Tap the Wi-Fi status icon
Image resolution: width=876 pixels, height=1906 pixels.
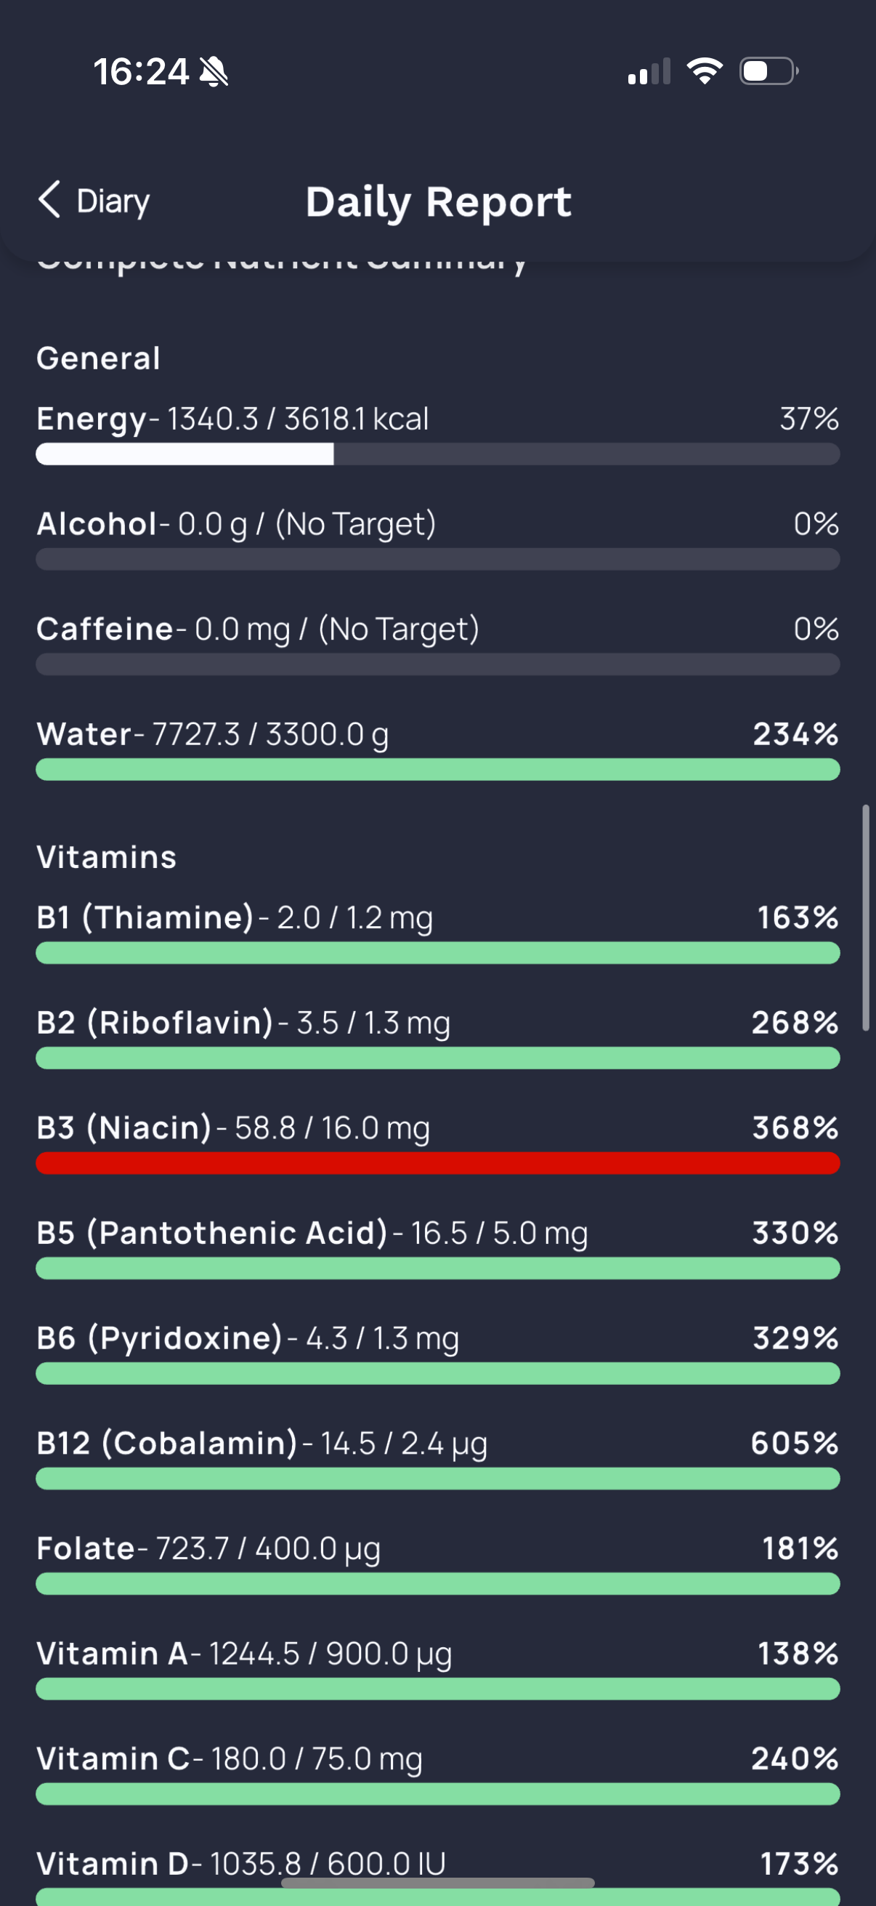pos(705,72)
